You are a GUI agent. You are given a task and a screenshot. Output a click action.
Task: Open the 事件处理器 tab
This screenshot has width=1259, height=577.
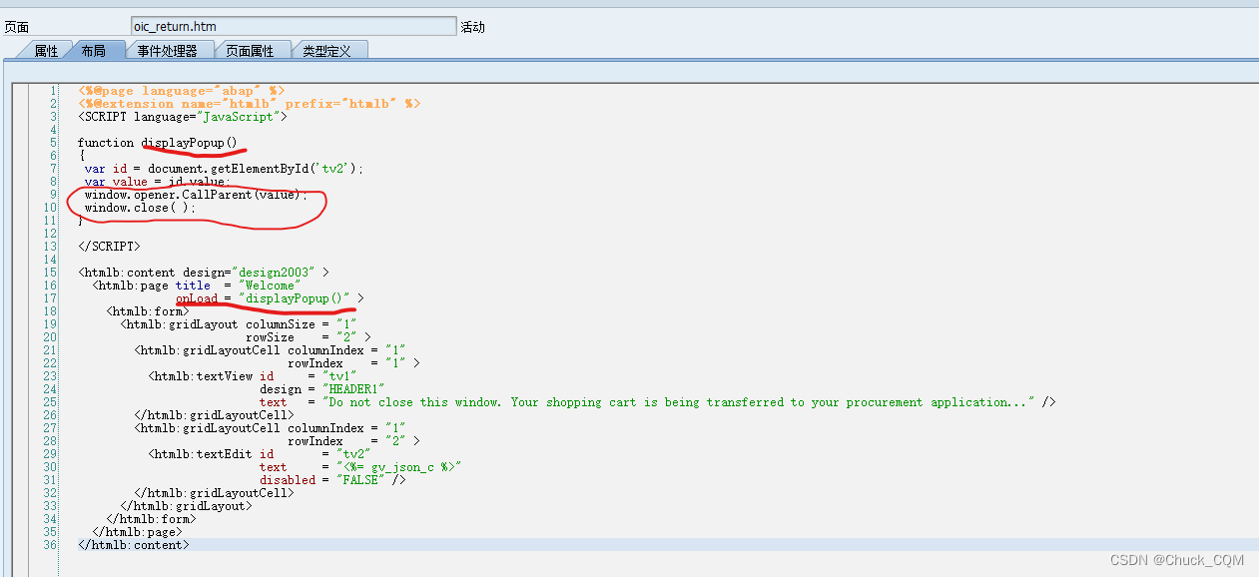coord(168,50)
